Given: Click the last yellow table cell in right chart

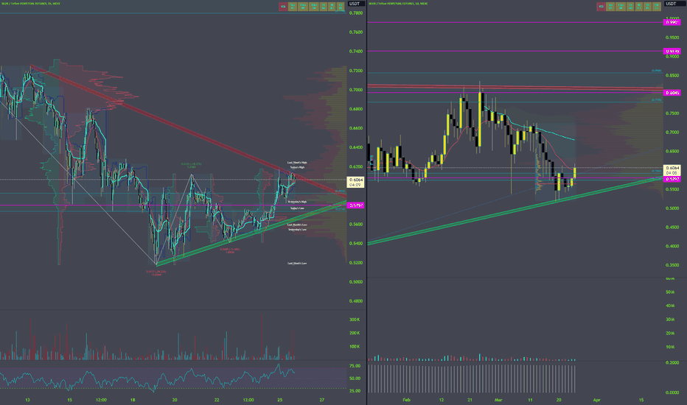Looking at the screenshot, I should pyautogui.click(x=656, y=7).
